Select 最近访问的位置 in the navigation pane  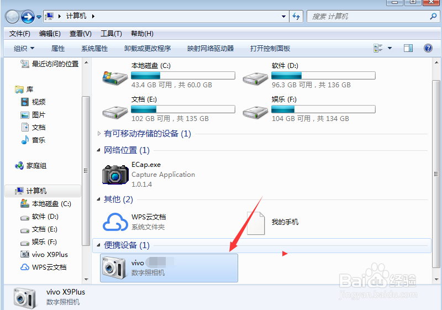pos(50,64)
